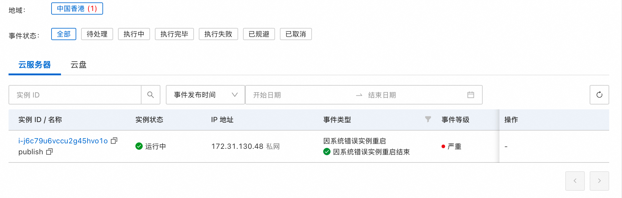
Task: Click the 开始日期 start date field
Action: (299, 95)
